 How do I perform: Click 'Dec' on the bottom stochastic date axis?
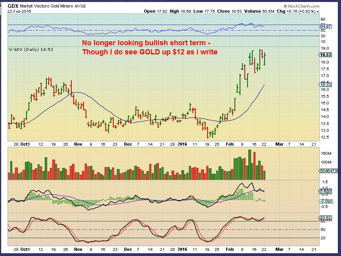tap(128, 249)
